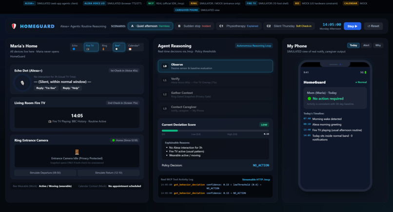Image resolution: width=393 pixels, height=212 pixels.
Task: Click the BEE legend badge
Action: click(x=297, y=3)
